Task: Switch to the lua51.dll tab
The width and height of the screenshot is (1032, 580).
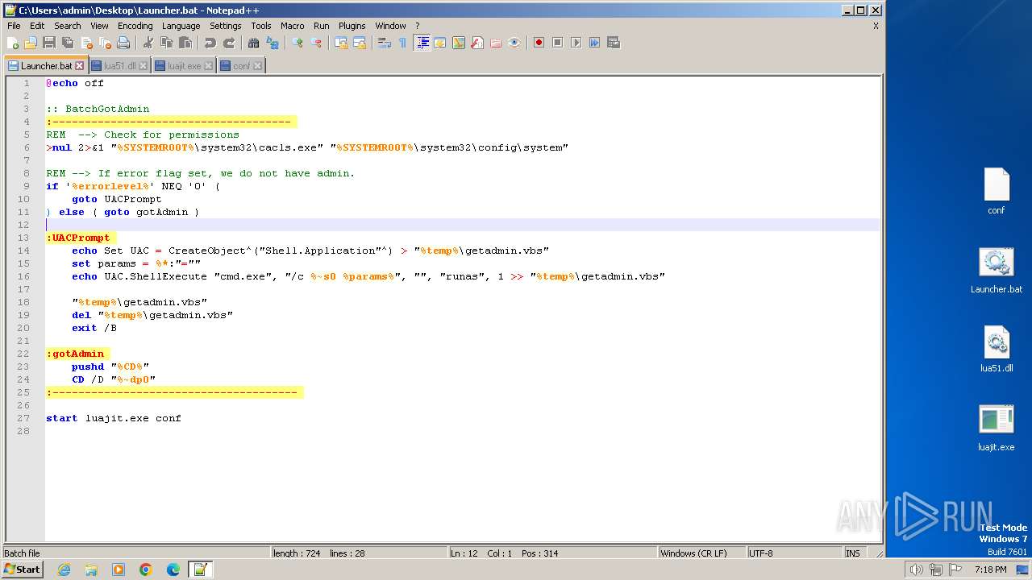Action: coord(120,66)
